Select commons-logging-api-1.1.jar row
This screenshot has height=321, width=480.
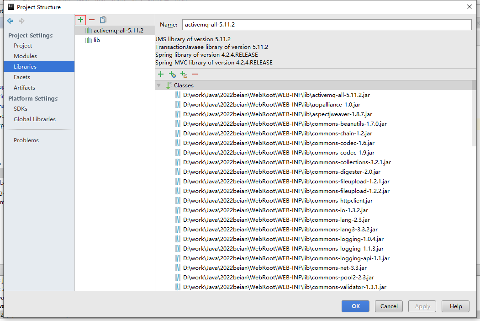(x=313, y=258)
